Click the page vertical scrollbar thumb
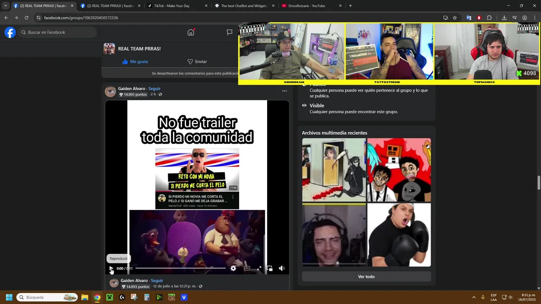 pos(538,183)
